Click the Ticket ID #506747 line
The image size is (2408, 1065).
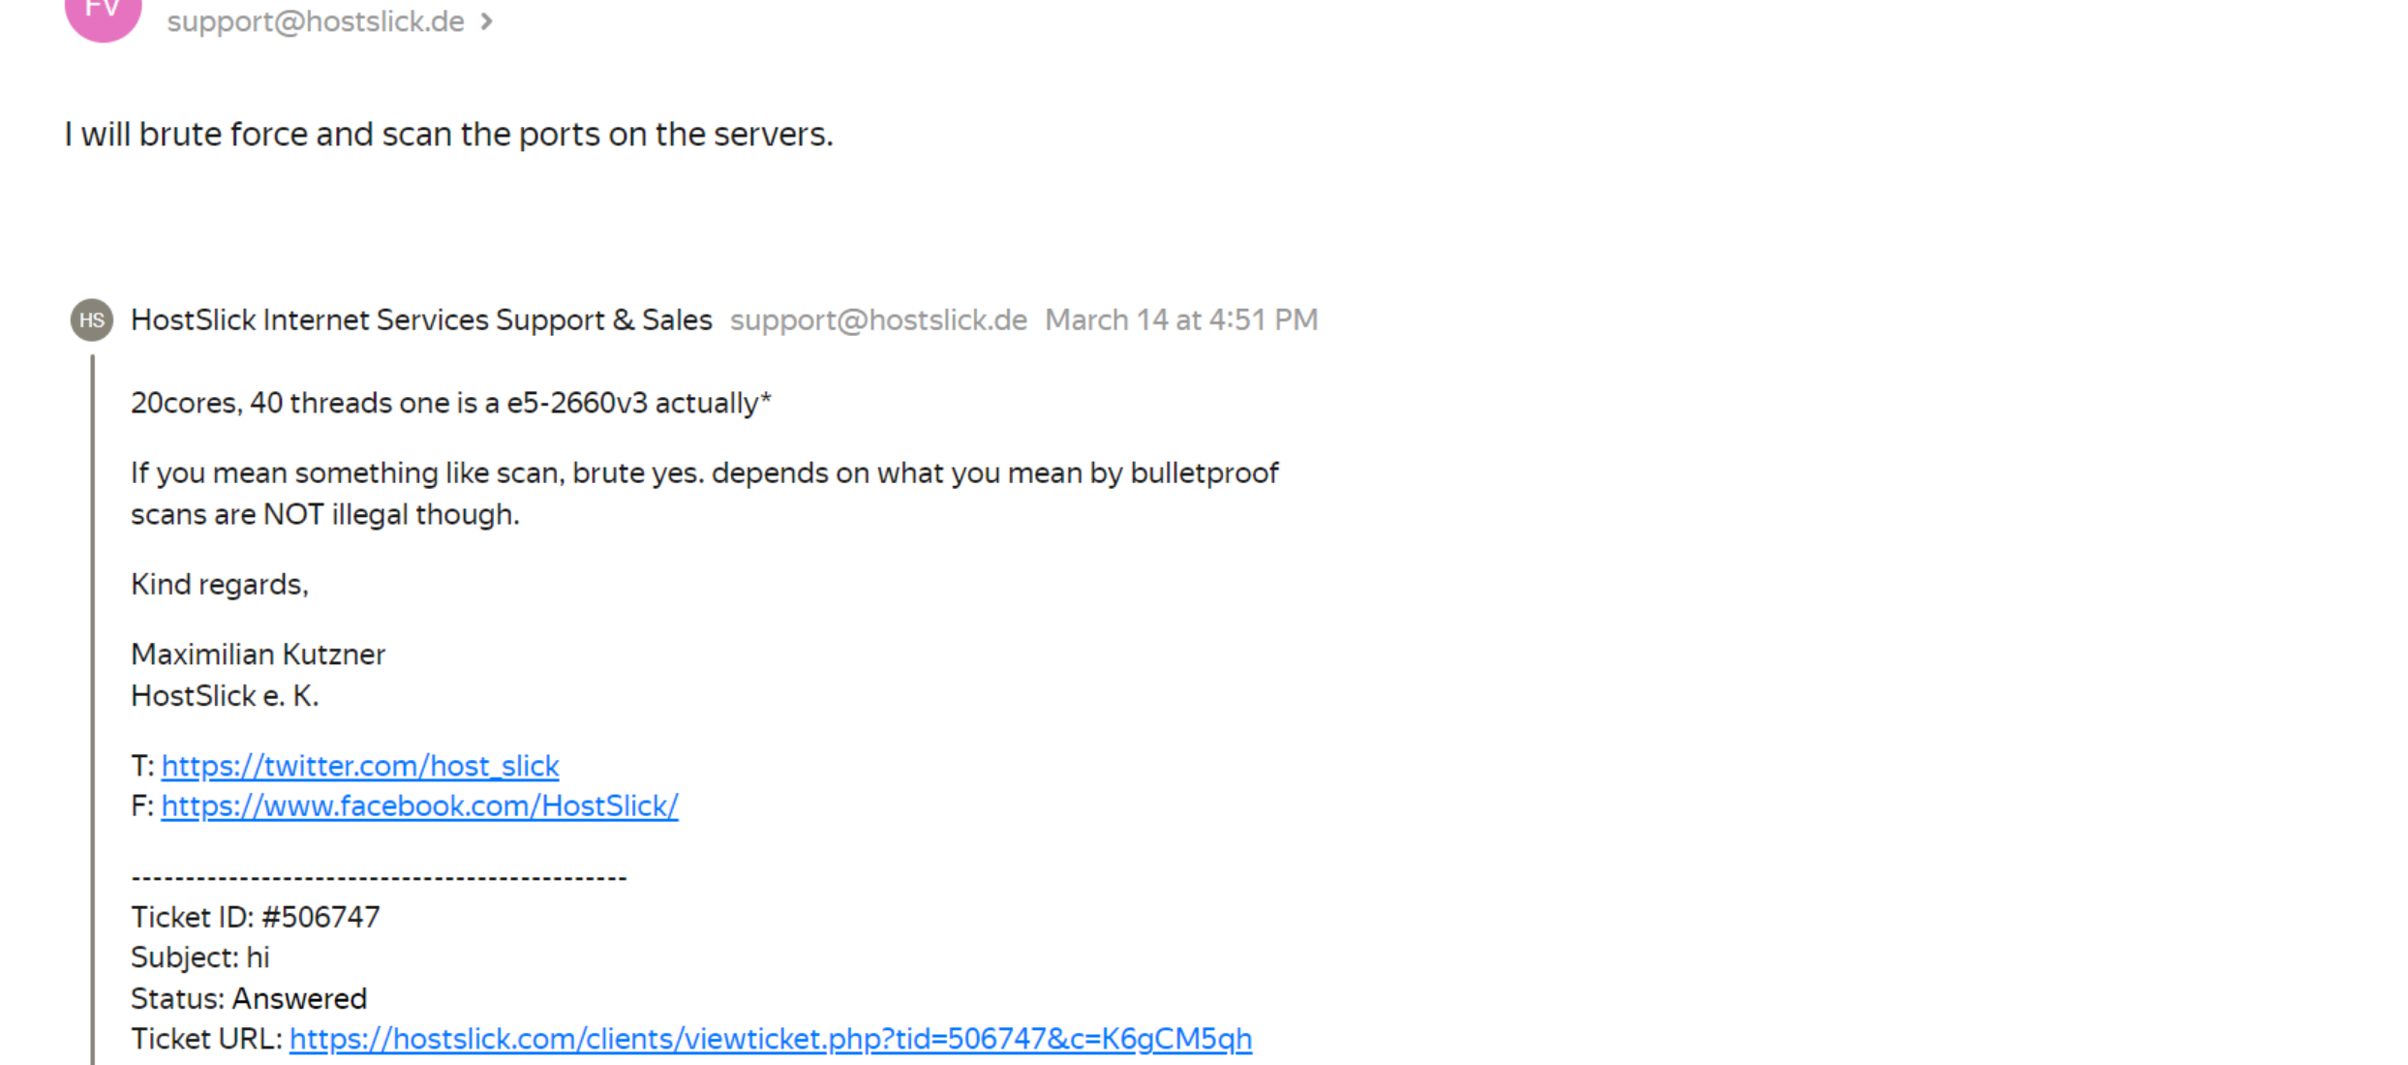tap(256, 917)
